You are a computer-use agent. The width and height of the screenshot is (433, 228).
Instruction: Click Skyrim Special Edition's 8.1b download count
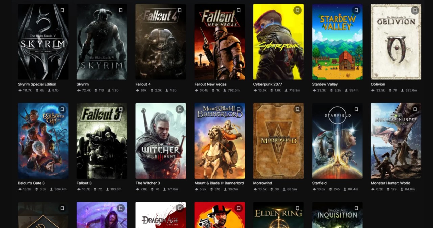pyautogui.click(x=54, y=91)
